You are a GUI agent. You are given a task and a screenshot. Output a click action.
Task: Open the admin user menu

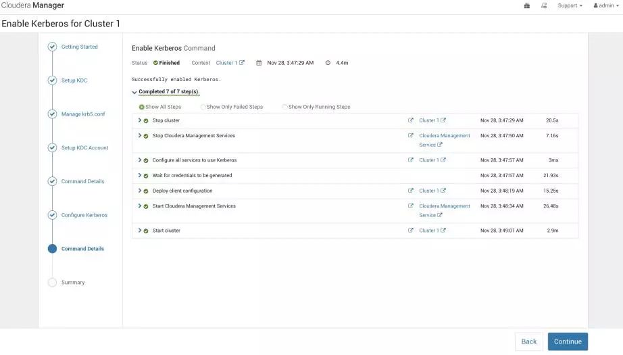coord(606,5)
